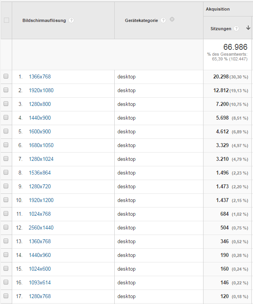Check the row for 1280x1024
The height and width of the screenshot is (304, 253).
pyautogui.click(x=6, y=159)
